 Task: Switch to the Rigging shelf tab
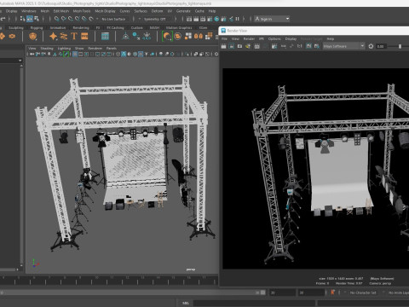[x=37, y=28]
